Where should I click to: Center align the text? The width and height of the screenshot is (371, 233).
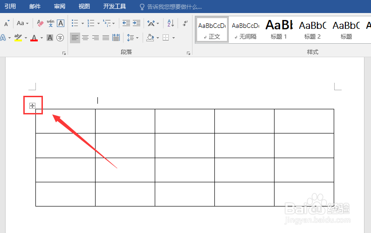click(x=85, y=38)
